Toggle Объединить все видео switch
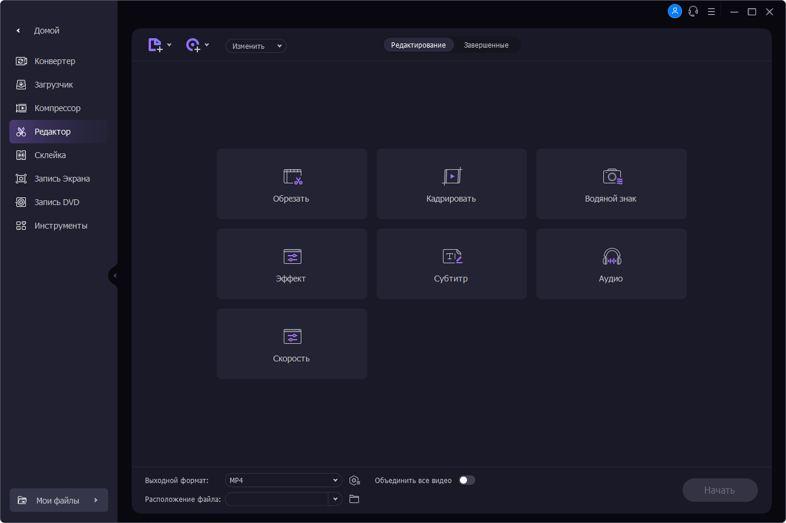 (467, 480)
